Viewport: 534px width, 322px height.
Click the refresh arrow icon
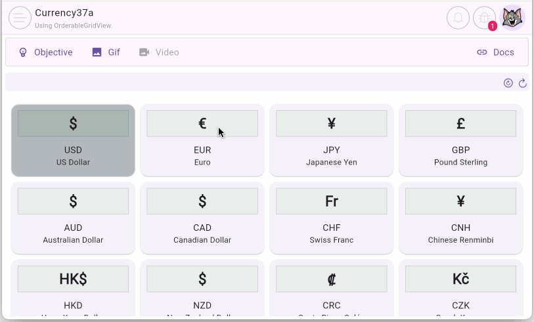point(523,83)
